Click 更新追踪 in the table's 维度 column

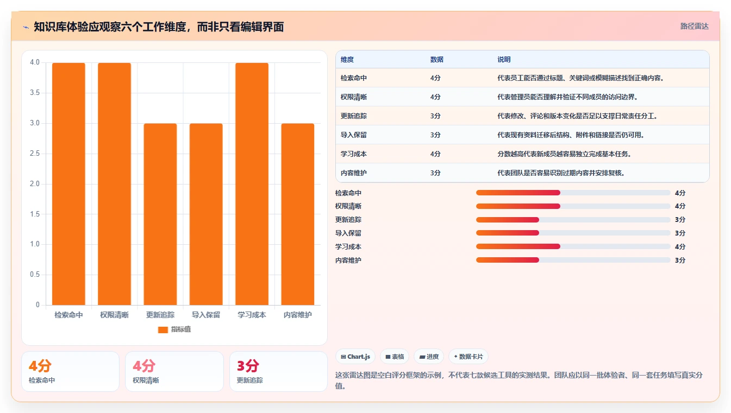[354, 116]
